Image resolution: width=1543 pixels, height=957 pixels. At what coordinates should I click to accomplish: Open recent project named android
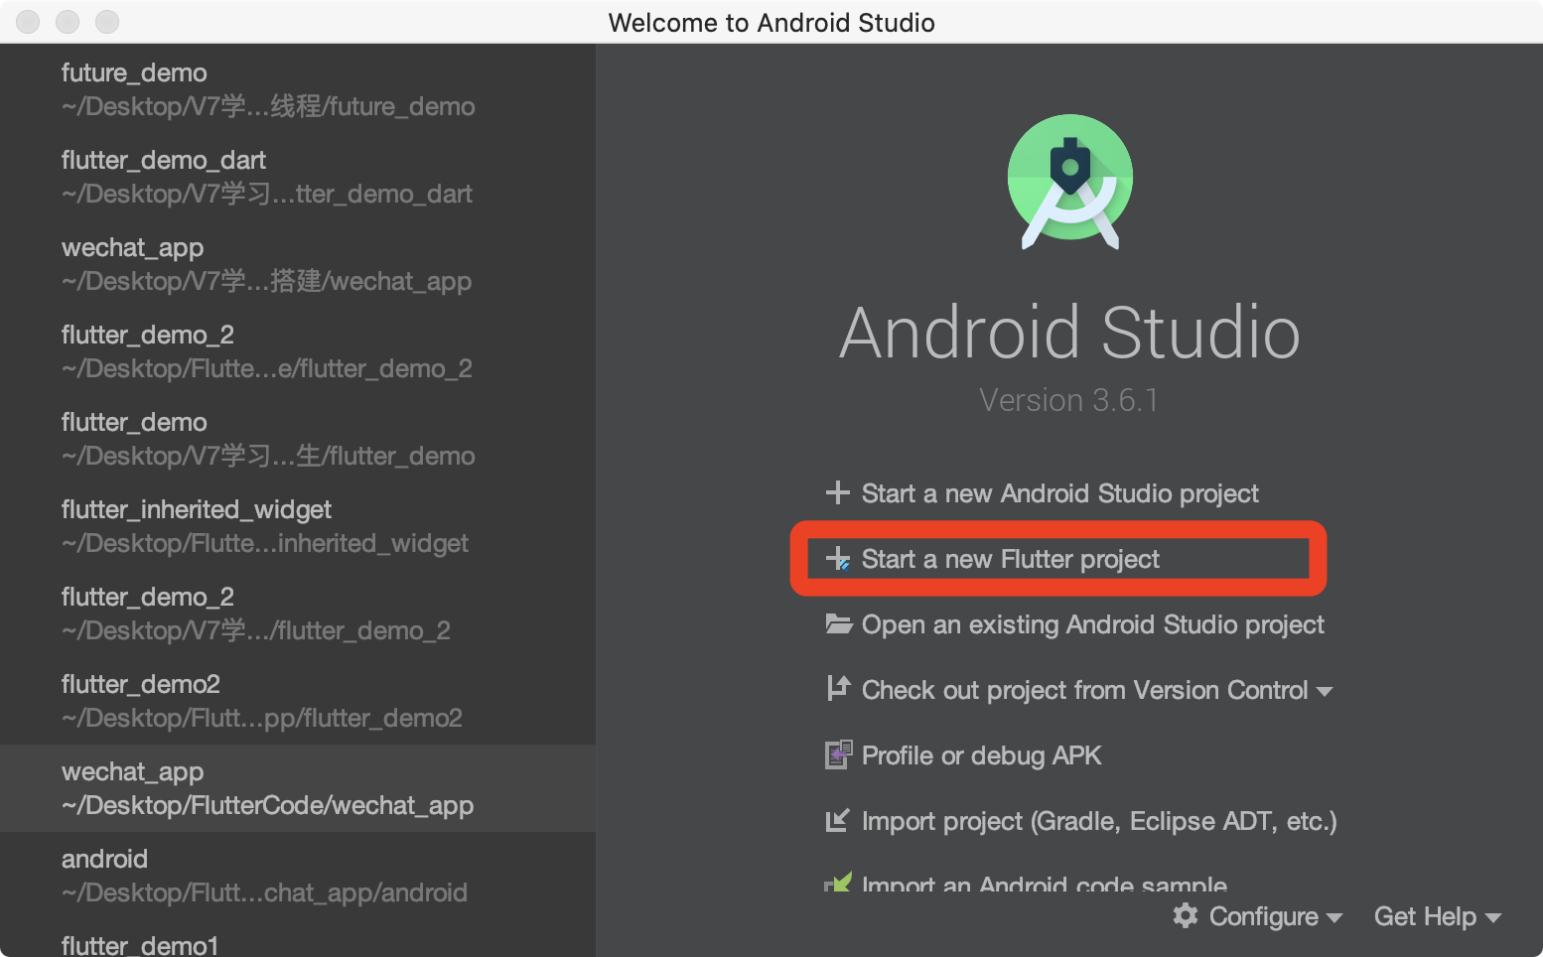(298, 876)
